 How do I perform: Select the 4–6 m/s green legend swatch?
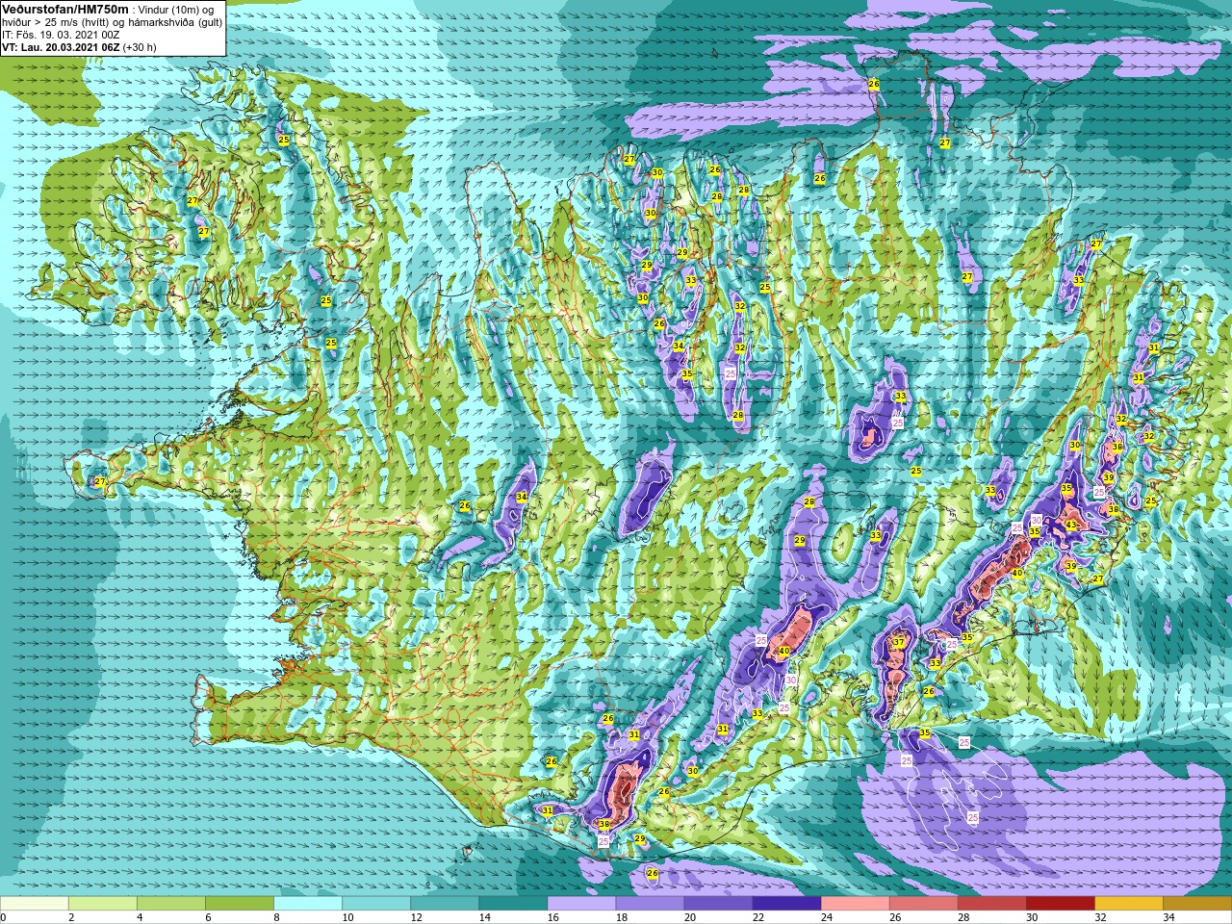coord(171,904)
